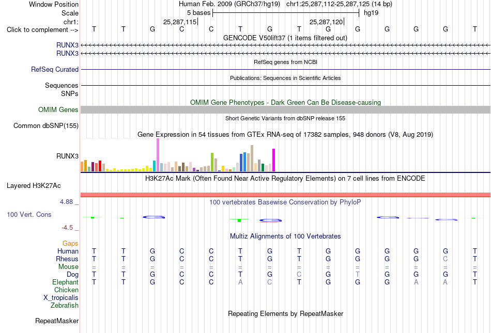
Task: Click the tallest tan bar in the GTEx chart
Action: coord(252,158)
